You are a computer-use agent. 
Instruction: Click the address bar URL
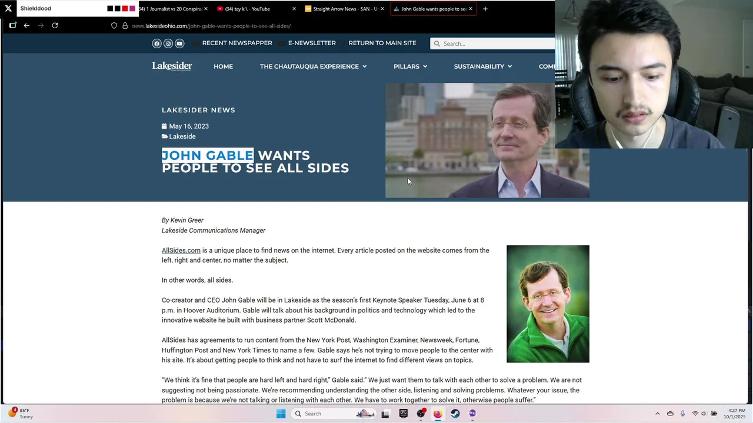click(x=211, y=26)
